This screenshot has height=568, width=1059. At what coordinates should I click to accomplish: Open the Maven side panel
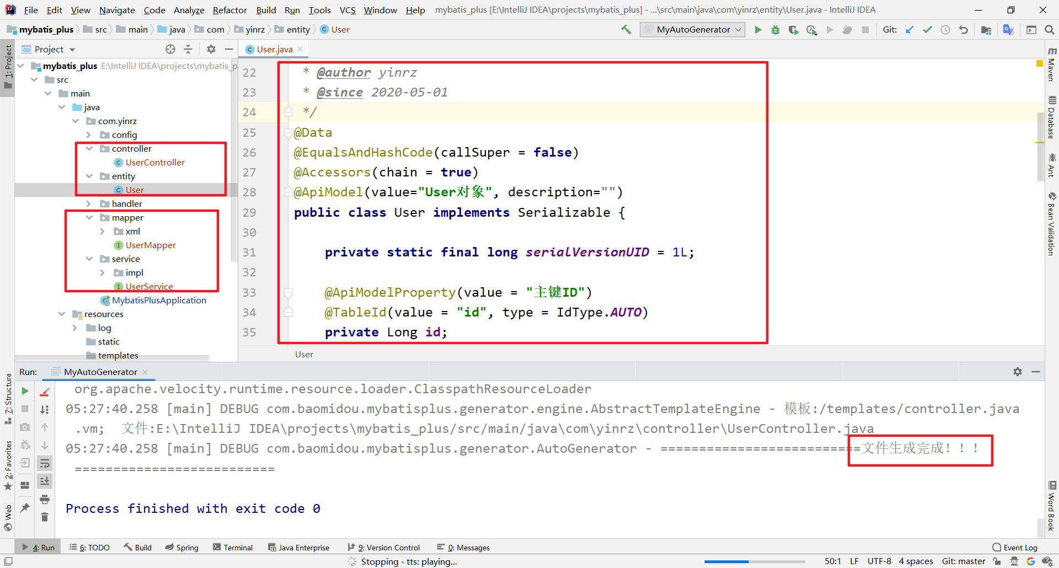1052,65
